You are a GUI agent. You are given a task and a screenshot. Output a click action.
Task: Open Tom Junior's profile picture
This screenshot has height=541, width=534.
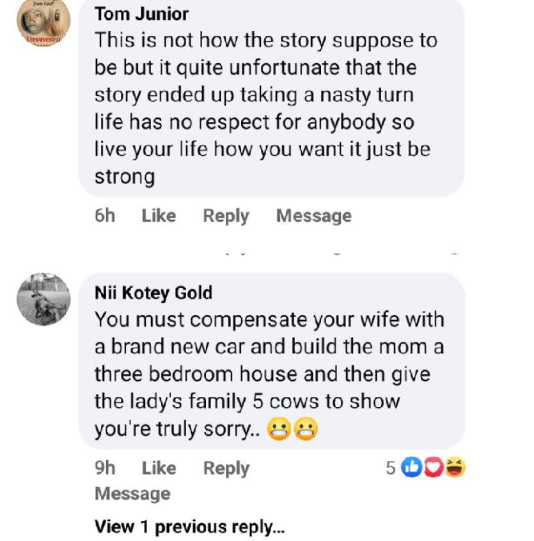click(x=43, y=22)
